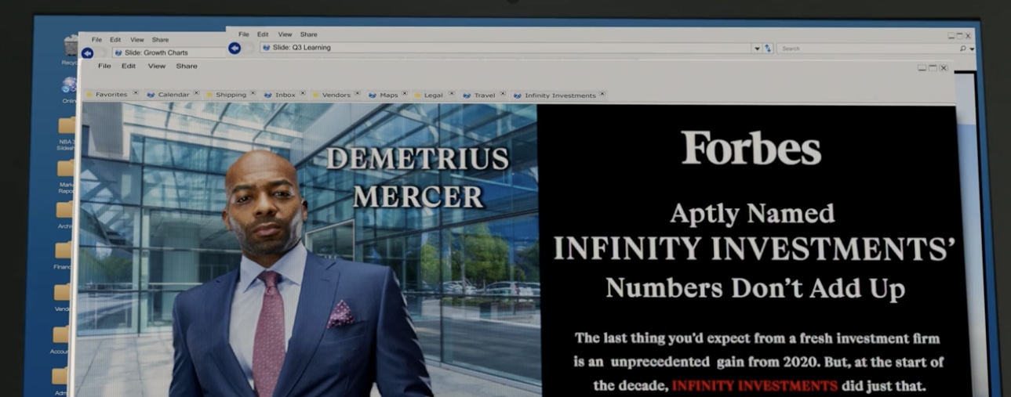
Task: Click the Forbes logo heading
Action: click(751, 148)
